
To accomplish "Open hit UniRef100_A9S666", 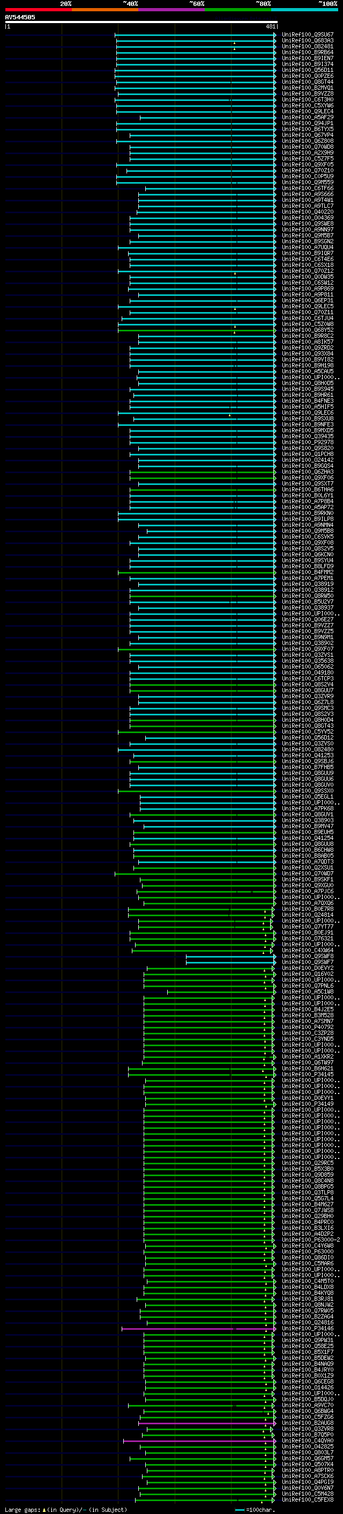I will pos(308,194).
